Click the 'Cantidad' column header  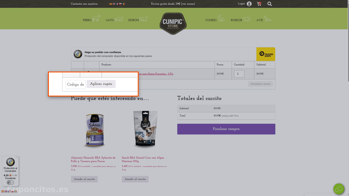point(239,64)
